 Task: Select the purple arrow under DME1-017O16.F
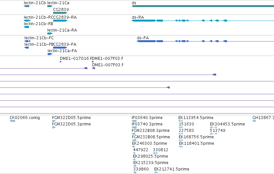61,62
